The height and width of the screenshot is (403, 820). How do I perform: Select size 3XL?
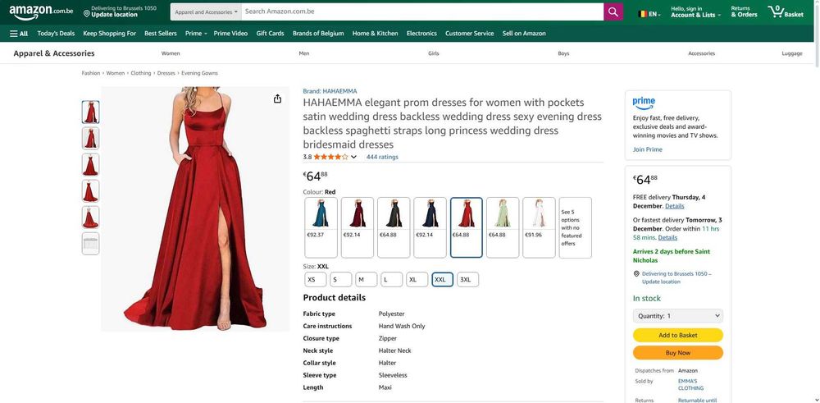pos(468,280)
